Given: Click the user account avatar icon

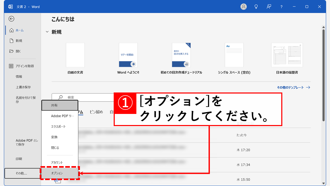Looking at the screenshot, I should pyautogui.click(x=243, y=7).
